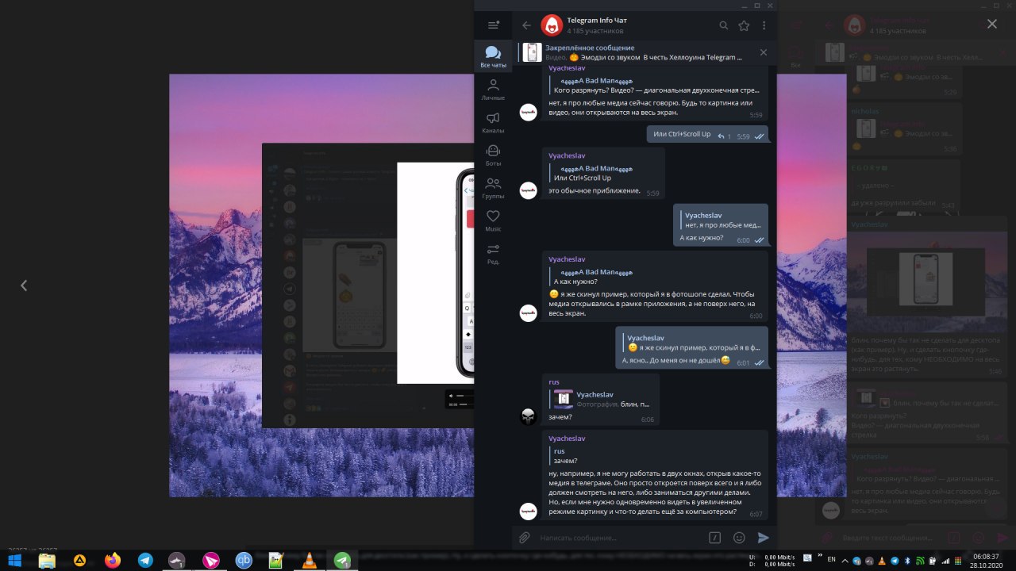Open the quoted reply 'А как нужно?'
This screenshot has width=1016, height=571.
point(591,277)
